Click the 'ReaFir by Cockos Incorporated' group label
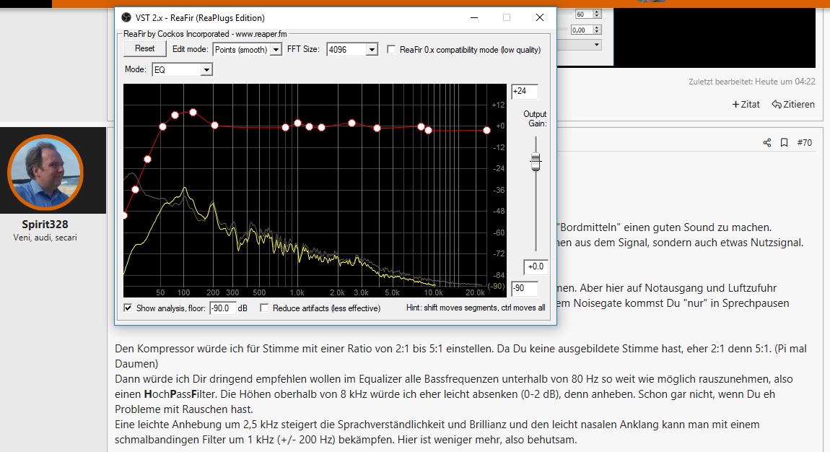830x452 pixels. (x=205, y=34)
